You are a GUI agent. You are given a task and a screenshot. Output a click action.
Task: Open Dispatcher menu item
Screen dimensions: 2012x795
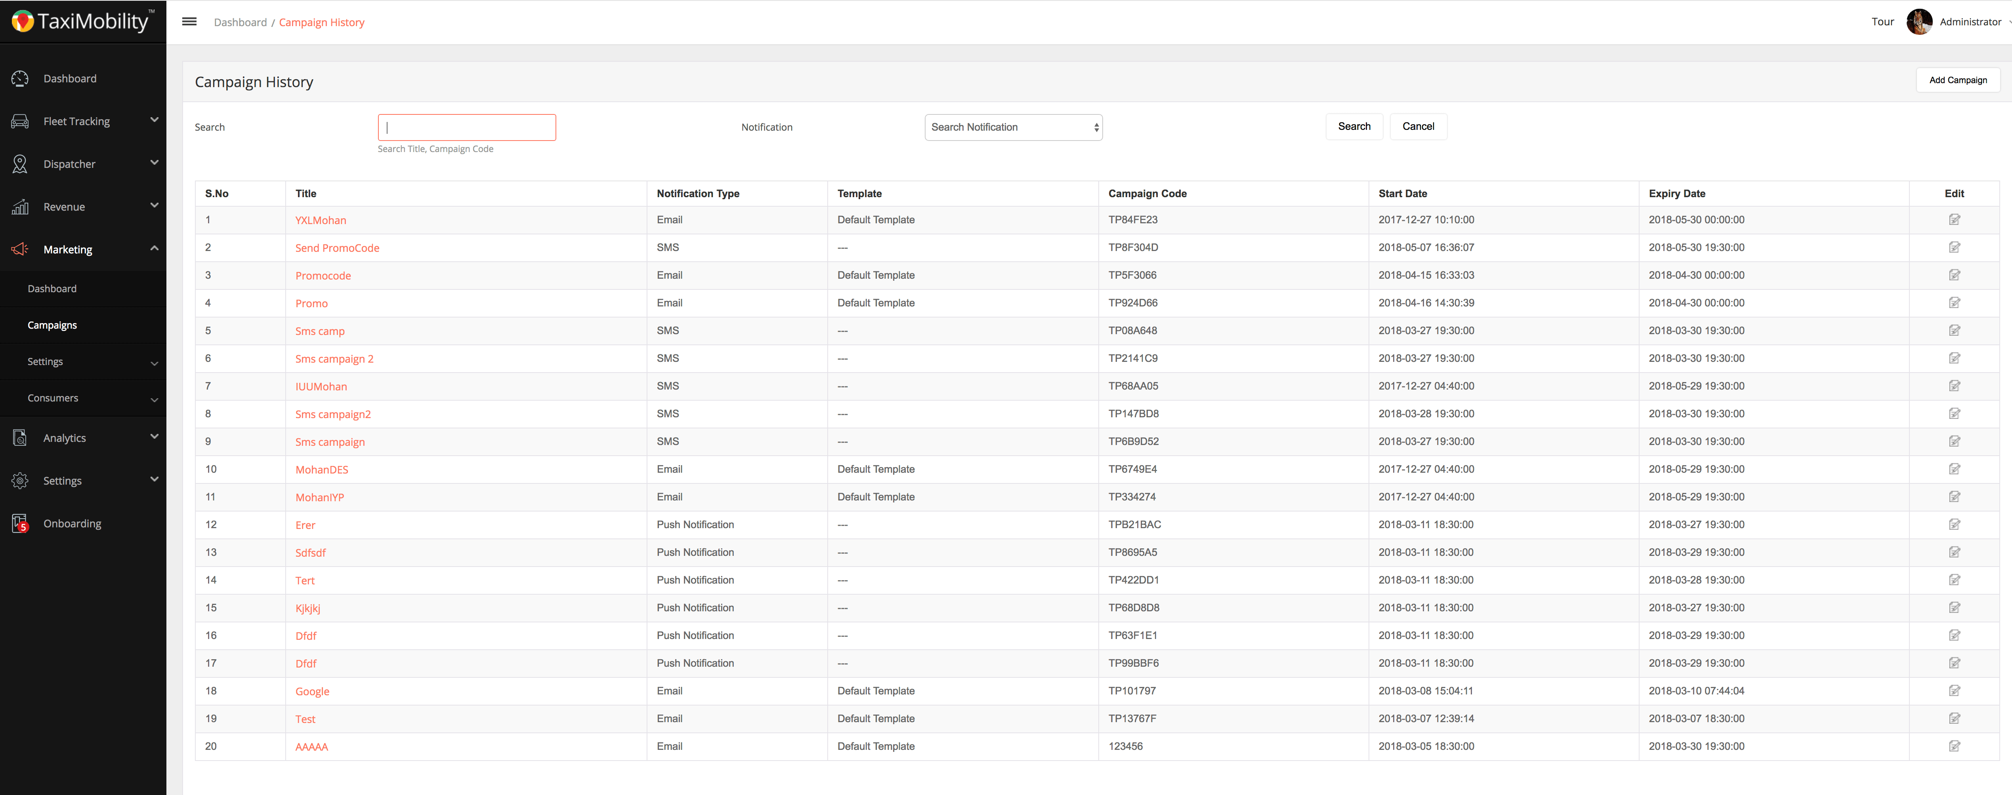pos(69,164)
